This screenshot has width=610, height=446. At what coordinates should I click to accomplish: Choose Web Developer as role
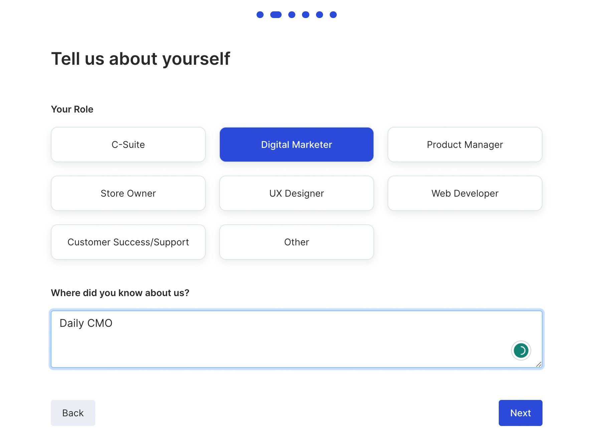click(x=465, y=193)
